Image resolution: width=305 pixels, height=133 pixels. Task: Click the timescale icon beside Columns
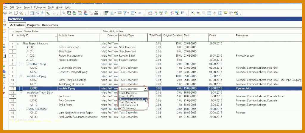click(x=119, y=13)
